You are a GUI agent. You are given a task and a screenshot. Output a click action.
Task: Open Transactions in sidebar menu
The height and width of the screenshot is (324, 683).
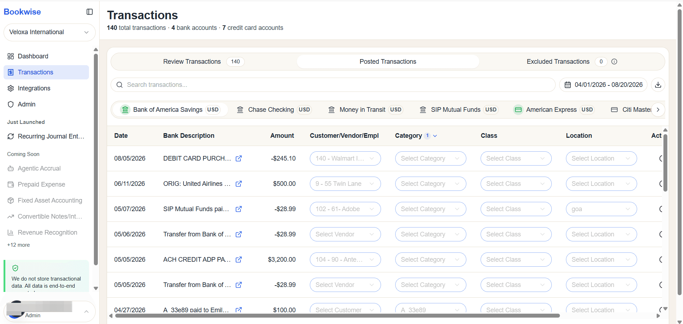[46, 72]
